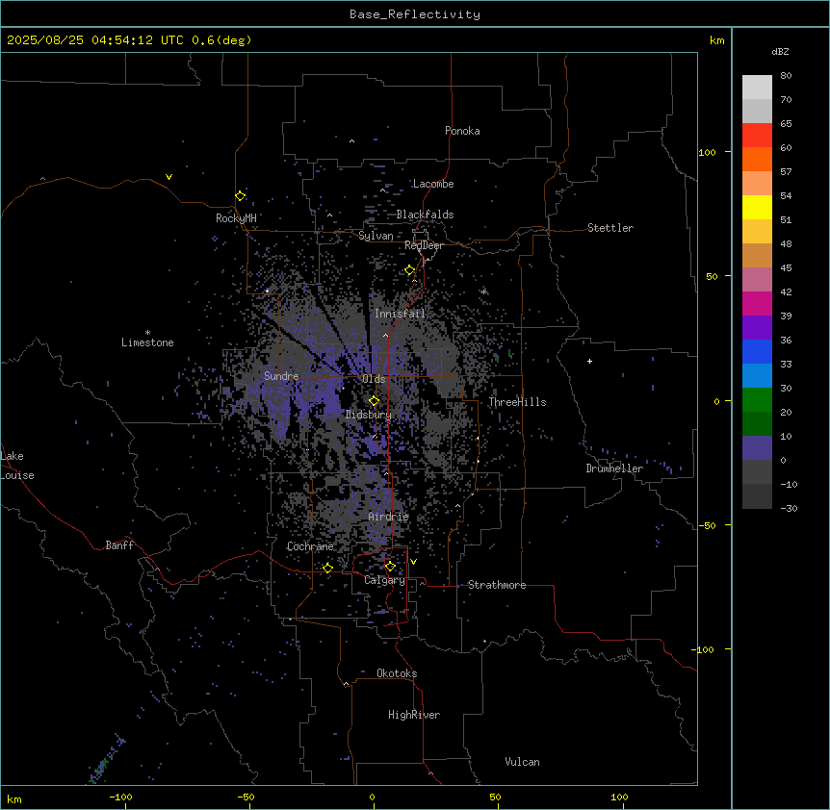Click the -30 value in the dBZ legend
This screenshot has width=830, height=810.
[789, 509]
